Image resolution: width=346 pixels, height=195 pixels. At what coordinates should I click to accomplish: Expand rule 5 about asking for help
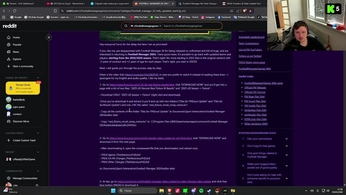tap(287, 178)
